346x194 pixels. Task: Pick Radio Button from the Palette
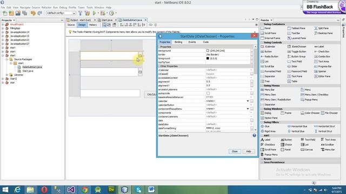269,57
